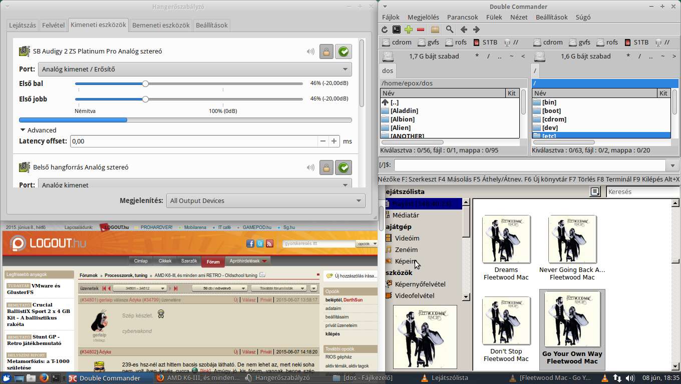Screen dimensions: 681x384
Task: Select Médiatár in VLC playlist sidebar
Action: point(406,215)
